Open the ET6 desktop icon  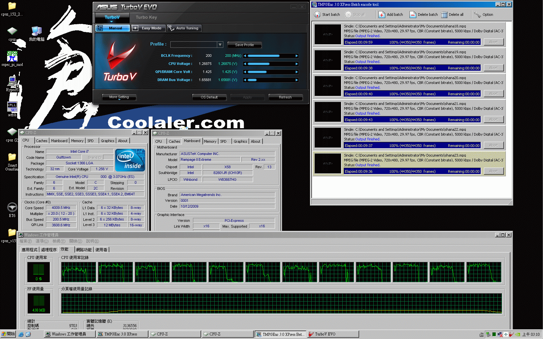point(12,207)
